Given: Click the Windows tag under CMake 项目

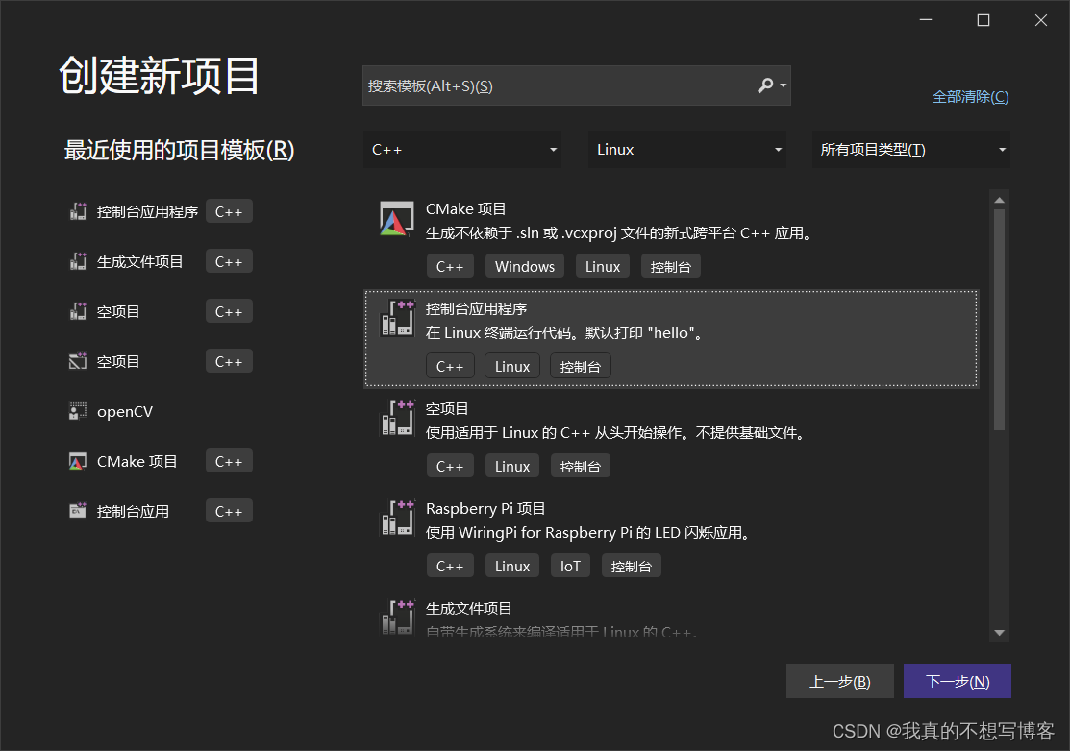Looking at the screenshot, I should coord(524,265).
